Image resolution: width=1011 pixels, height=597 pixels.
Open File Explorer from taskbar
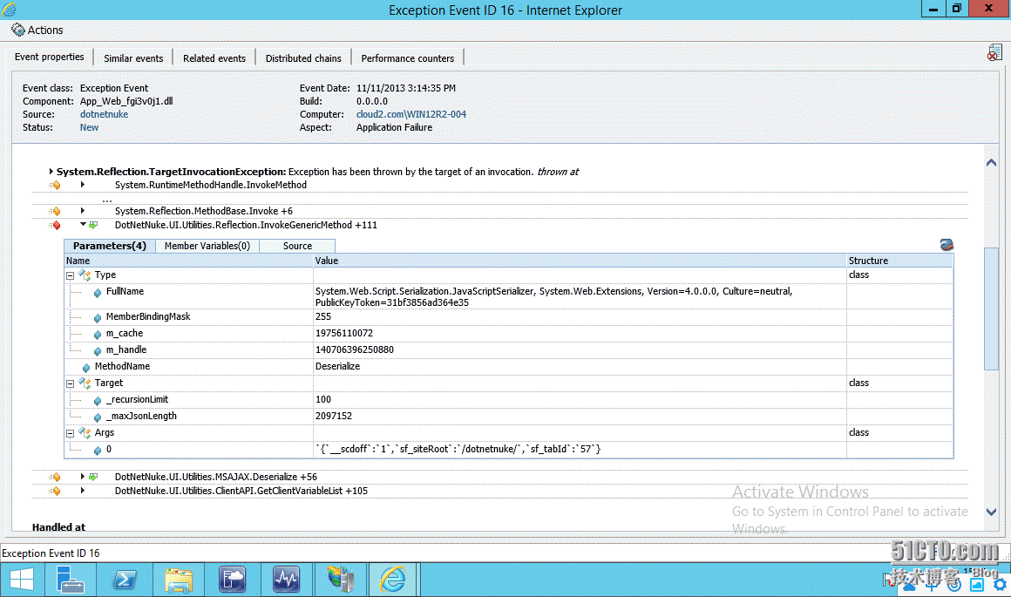(179, 579)
